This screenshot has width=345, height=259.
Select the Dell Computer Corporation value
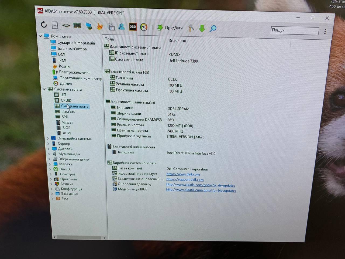[x=187, y=169]
